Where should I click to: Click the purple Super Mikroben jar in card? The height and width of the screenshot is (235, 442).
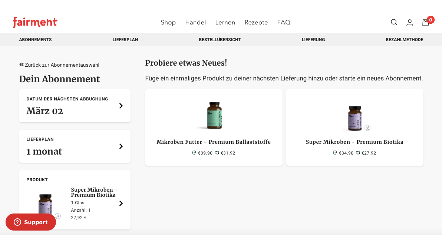[355, 118]
